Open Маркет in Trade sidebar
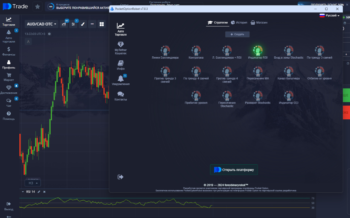Screen dimensions: 350x218 (9, 77)
